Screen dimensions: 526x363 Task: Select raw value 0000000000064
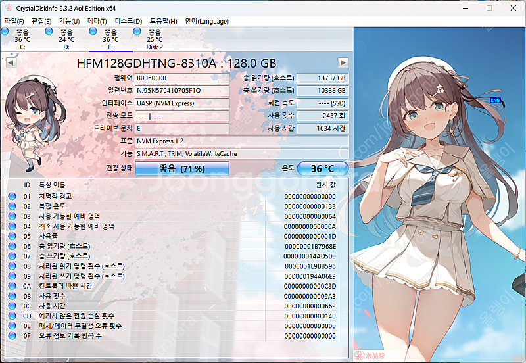(x=310, y=216)
